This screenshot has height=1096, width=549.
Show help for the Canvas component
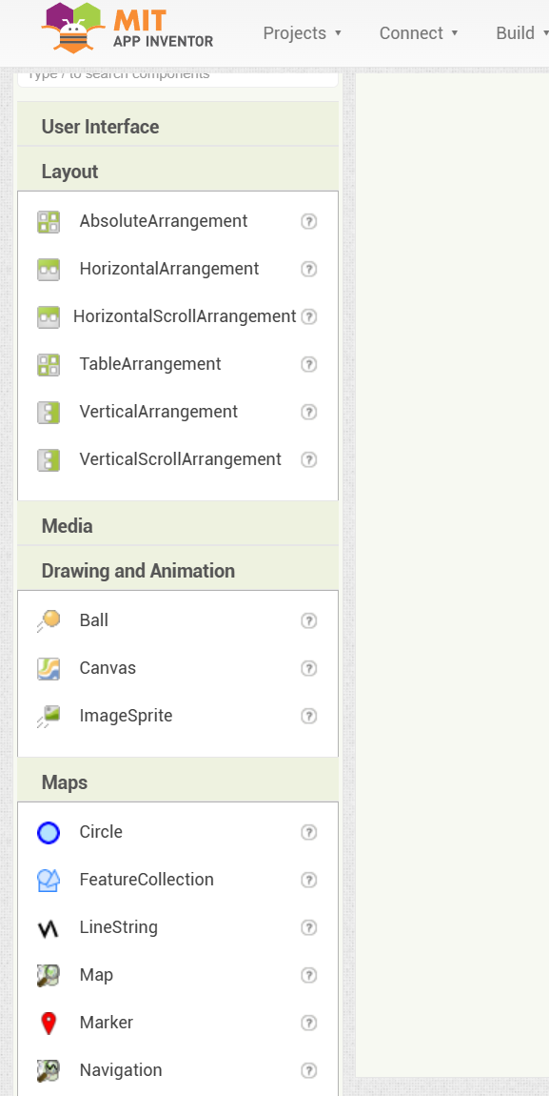point(309,668)
